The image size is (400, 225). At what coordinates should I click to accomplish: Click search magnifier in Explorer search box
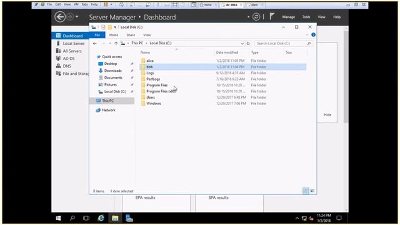pyautogui.click(x=309, y=43)
